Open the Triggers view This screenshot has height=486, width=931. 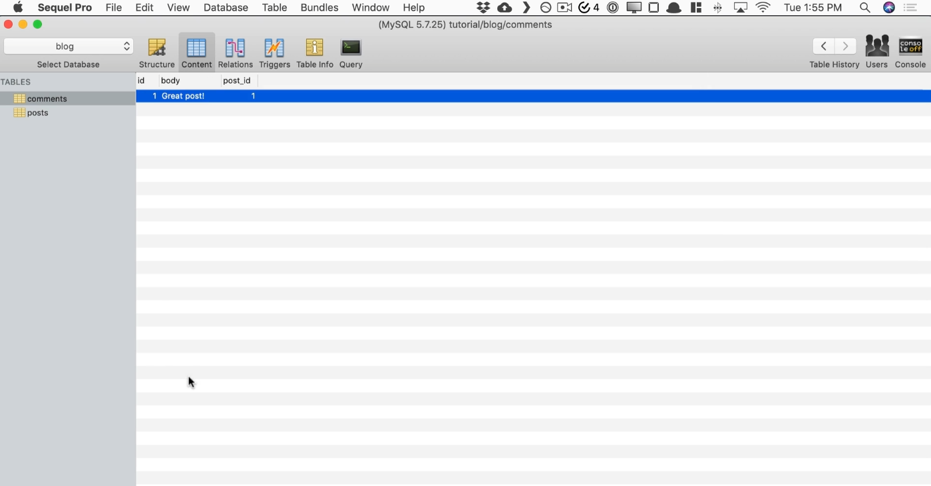[x=274, y=53]
